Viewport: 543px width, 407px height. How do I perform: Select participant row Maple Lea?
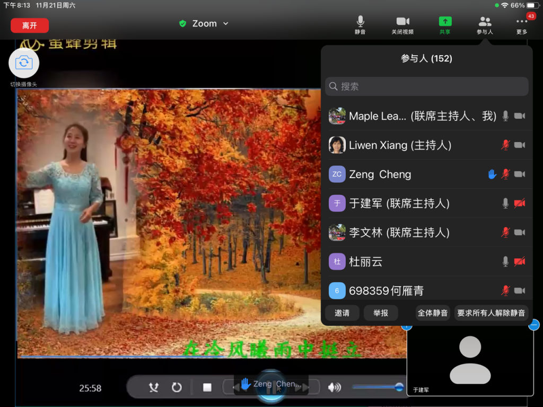tap(427, 116)
